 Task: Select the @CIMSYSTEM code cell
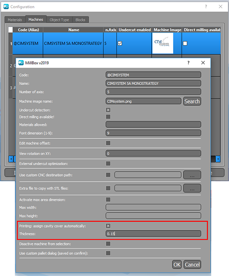point(28,43)
